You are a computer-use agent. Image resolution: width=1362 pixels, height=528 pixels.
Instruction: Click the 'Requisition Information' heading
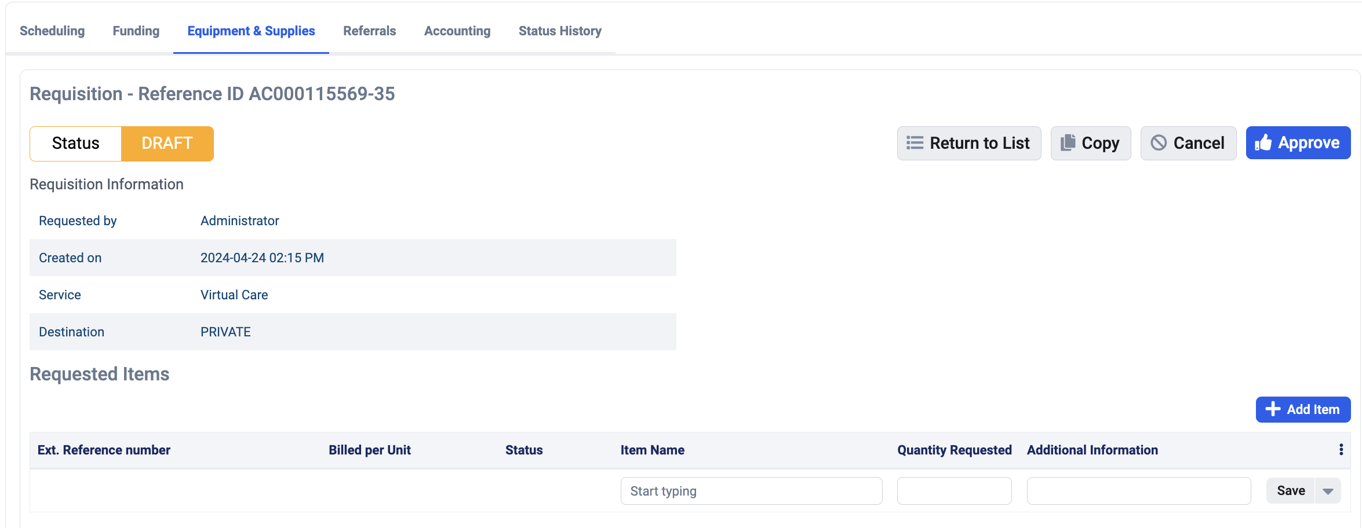tap(107, 184)
